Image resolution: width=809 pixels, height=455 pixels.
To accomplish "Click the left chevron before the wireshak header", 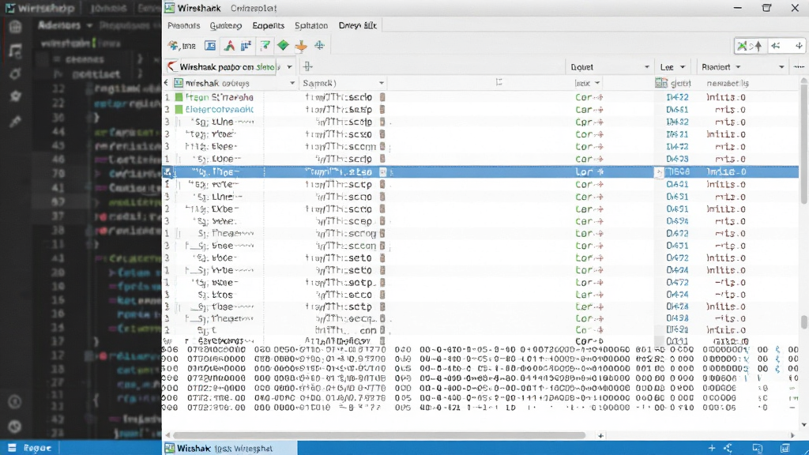I will coord(166,82).
